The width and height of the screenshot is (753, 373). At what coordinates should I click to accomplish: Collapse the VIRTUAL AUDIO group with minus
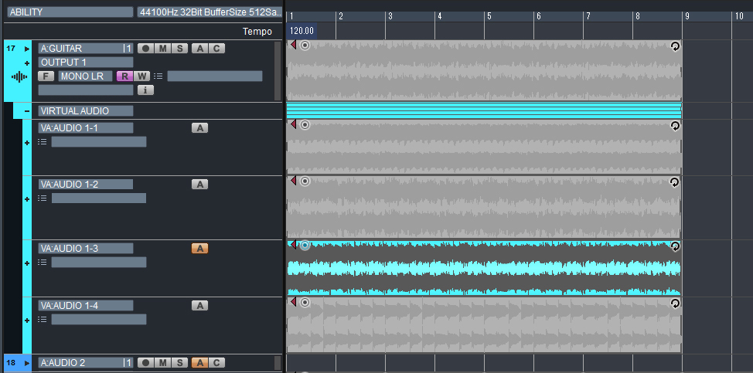coord(27,111)
